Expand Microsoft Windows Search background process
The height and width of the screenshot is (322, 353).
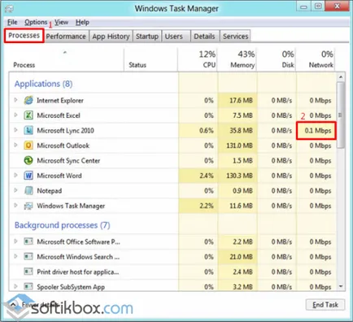(15, 256)
